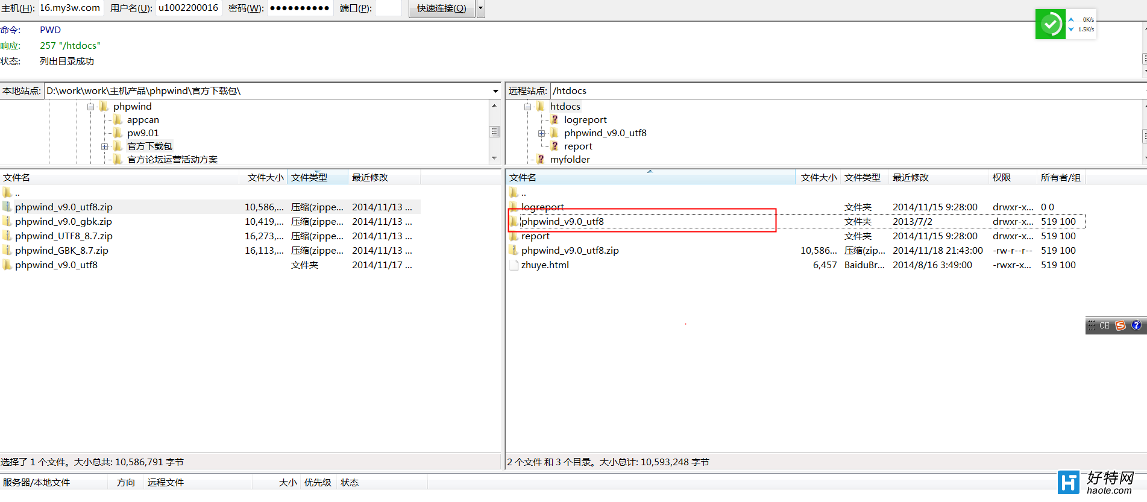Select myfolder in remote tree
Viewport: 1147px width, 502px height.
570,160
